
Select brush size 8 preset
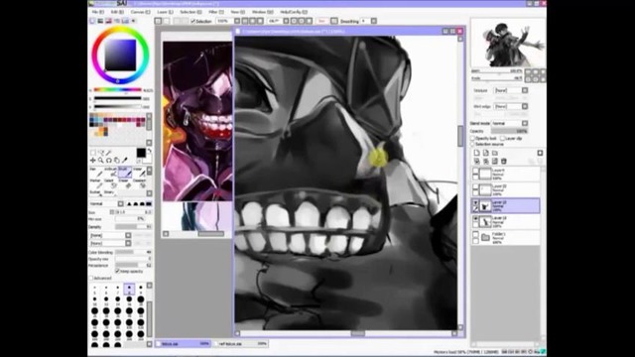(129, 289)
